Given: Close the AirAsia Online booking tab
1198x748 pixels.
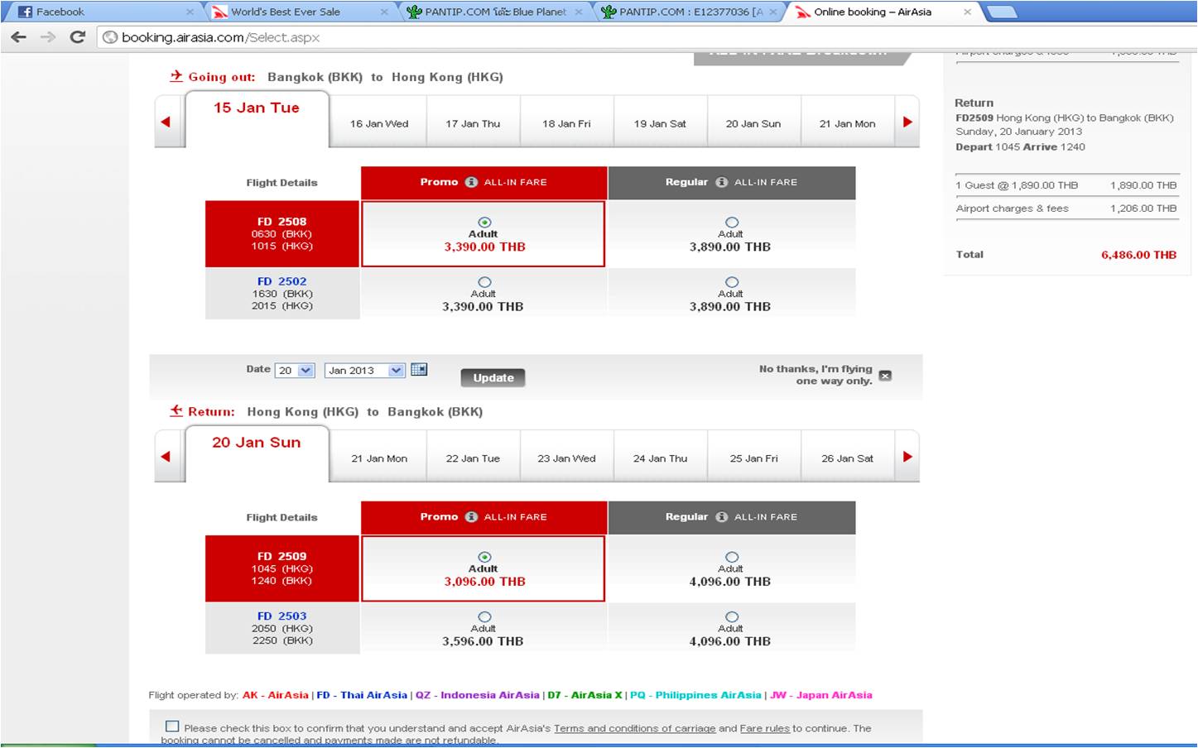Looking at the screenshot, I should click(x=967, y=12).
